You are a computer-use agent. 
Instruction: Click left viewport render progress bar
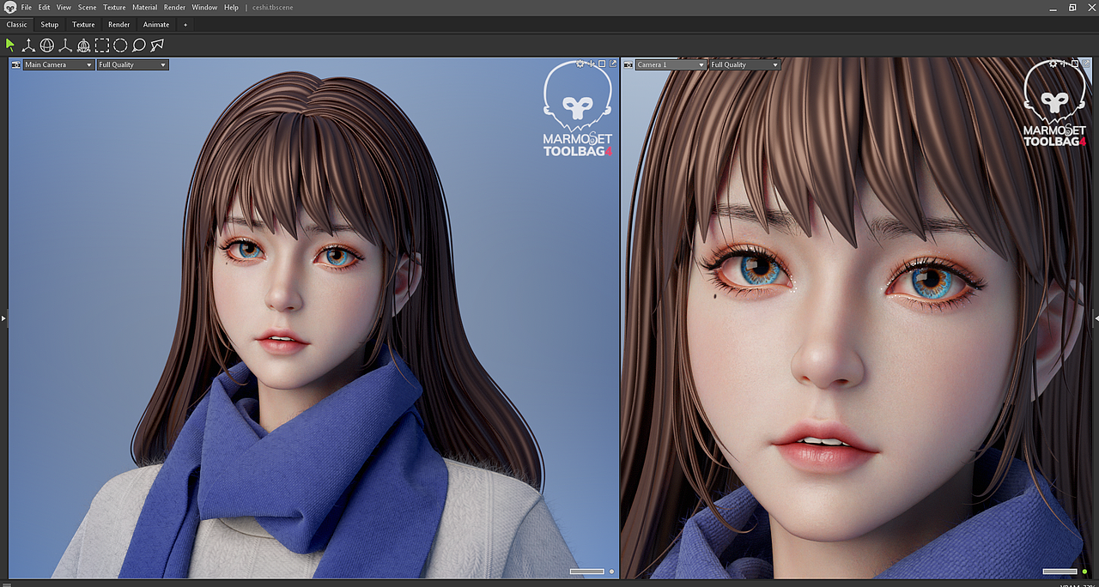pyautogui.click(x=587, y=571)
